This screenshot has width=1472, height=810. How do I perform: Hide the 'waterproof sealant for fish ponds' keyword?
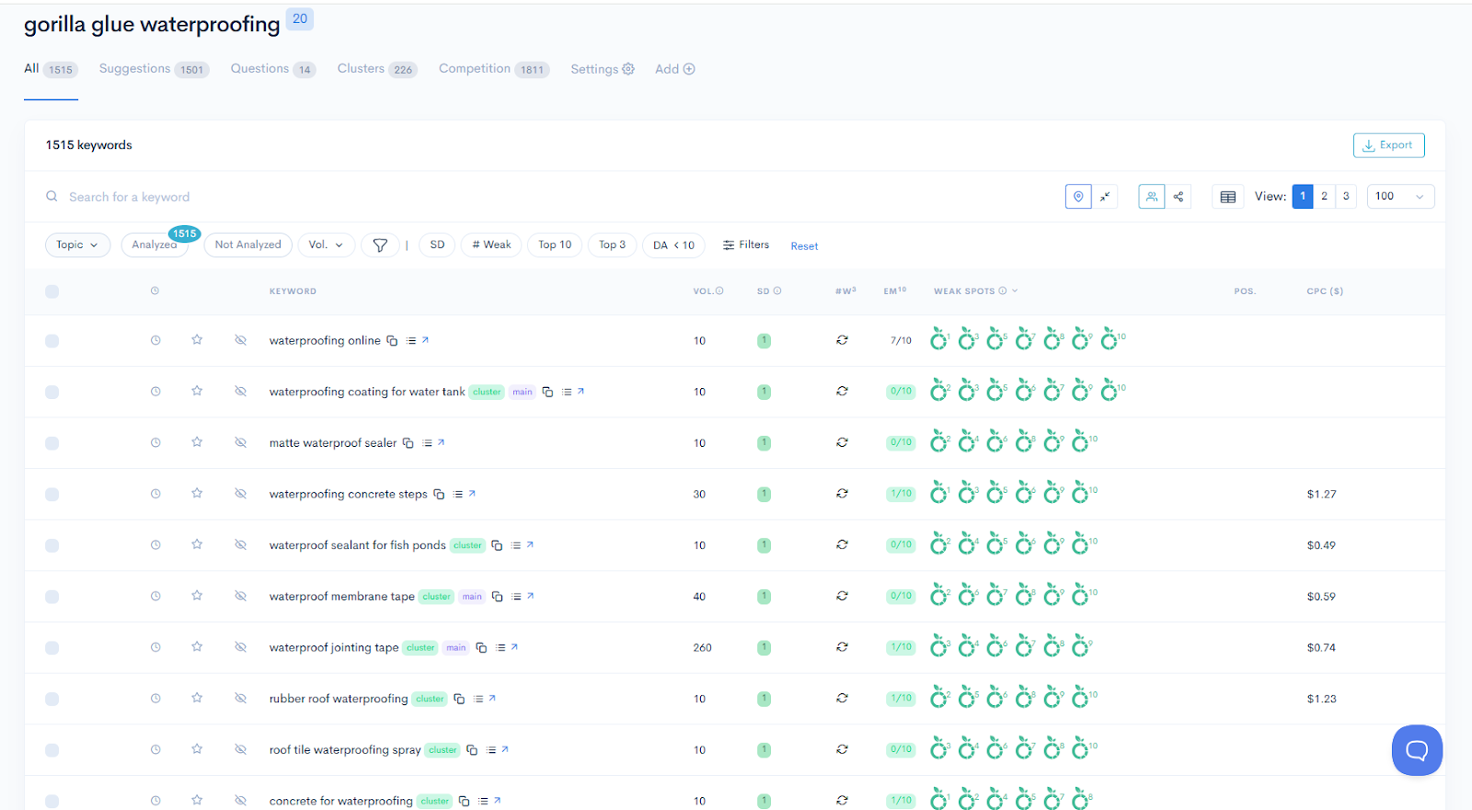(x=240, y=544)
